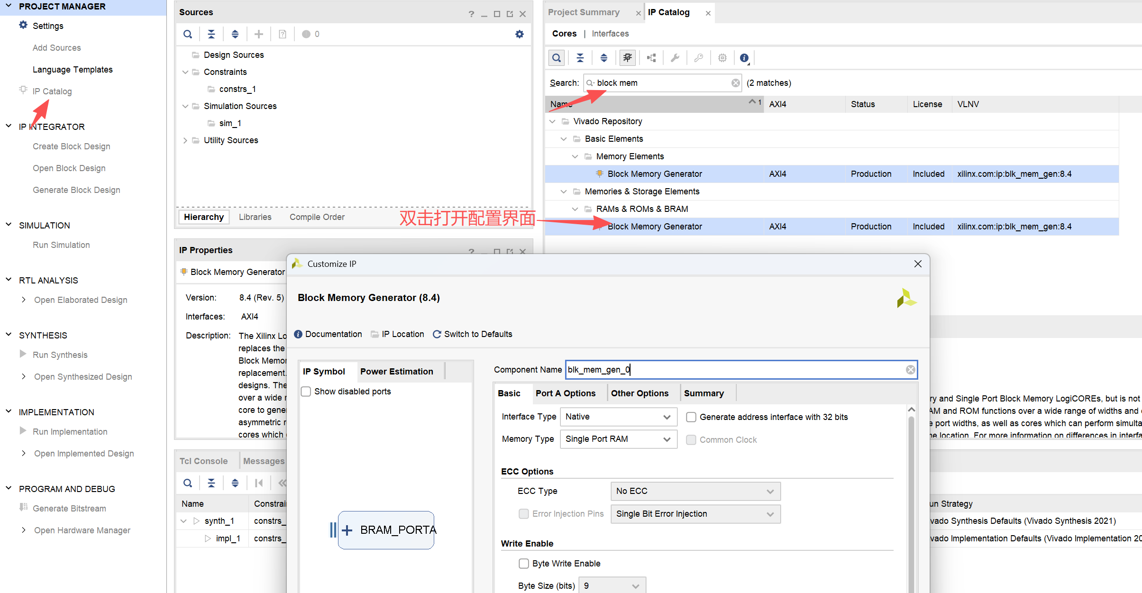Click the IP Catalog wrench customize icon
The image size is (1142, 593).
coord(675,58)
